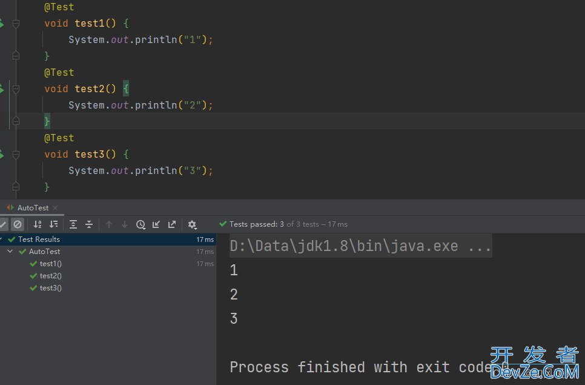Click the @Test annotation above test1
This screenshot has height=385, width=585.
pyautogui.click(x=59, y=7)
